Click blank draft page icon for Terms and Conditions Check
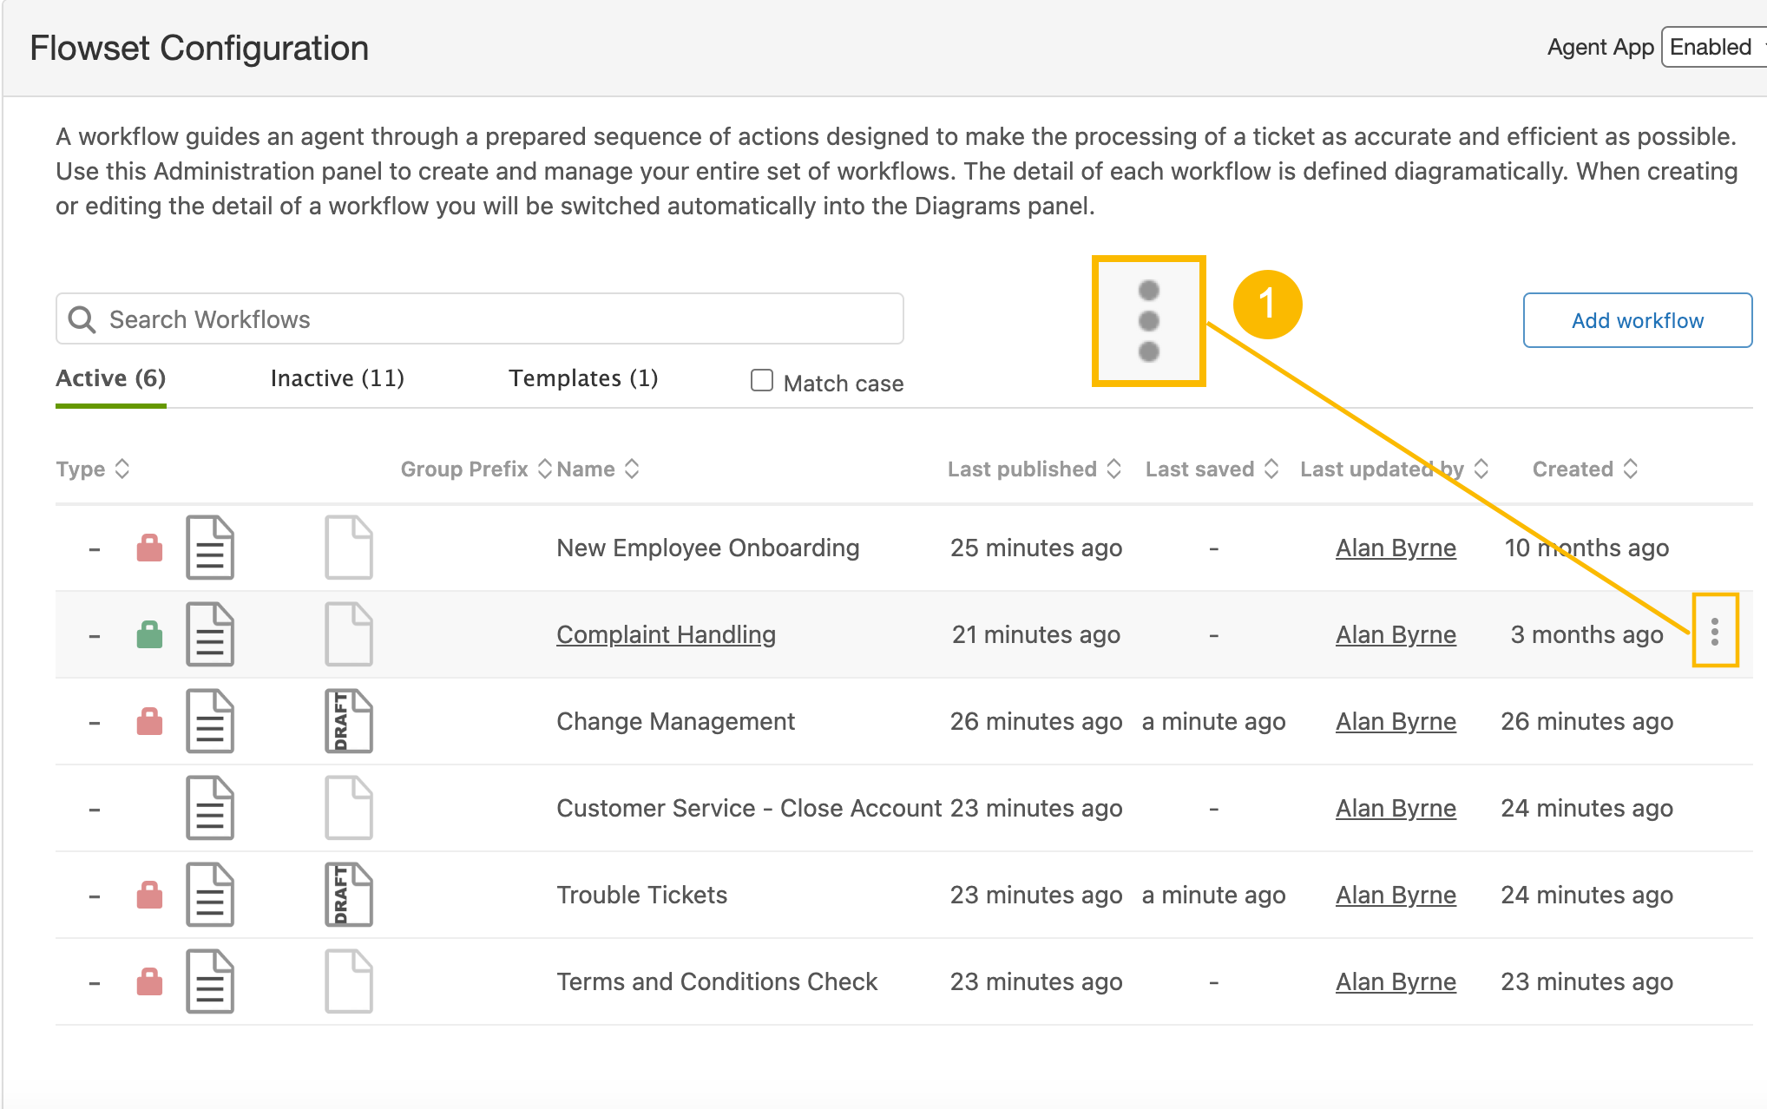The height and width of the screenshot is (1109, 1767). (349, 981)
